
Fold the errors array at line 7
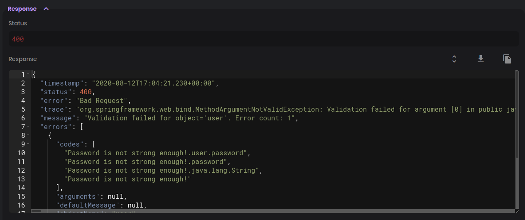coord(28,127)
